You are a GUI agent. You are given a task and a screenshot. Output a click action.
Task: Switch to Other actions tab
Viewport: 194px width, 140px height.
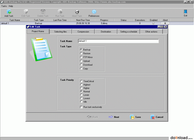(151, 32)
